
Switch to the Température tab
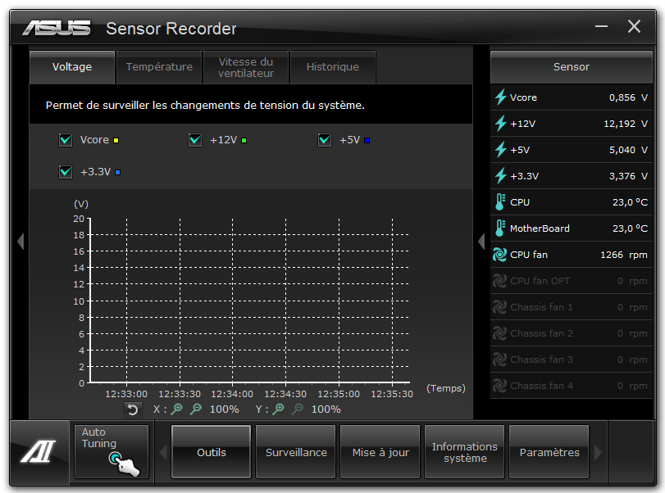click(x=159, y=67)
